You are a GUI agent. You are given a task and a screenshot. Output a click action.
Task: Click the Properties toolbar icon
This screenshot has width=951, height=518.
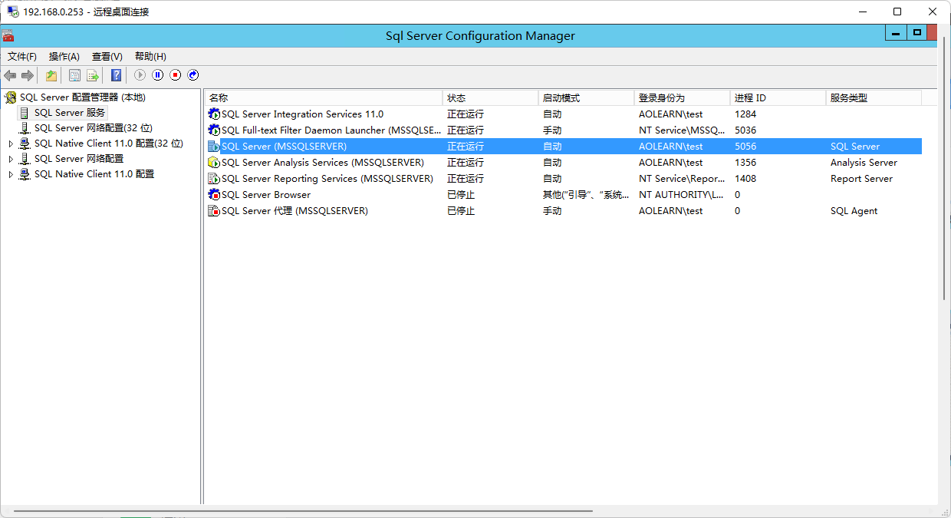point(74,75)
